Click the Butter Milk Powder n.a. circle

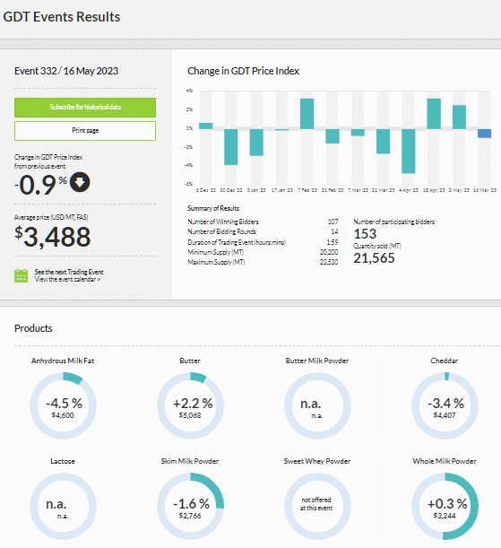(317, 405)
